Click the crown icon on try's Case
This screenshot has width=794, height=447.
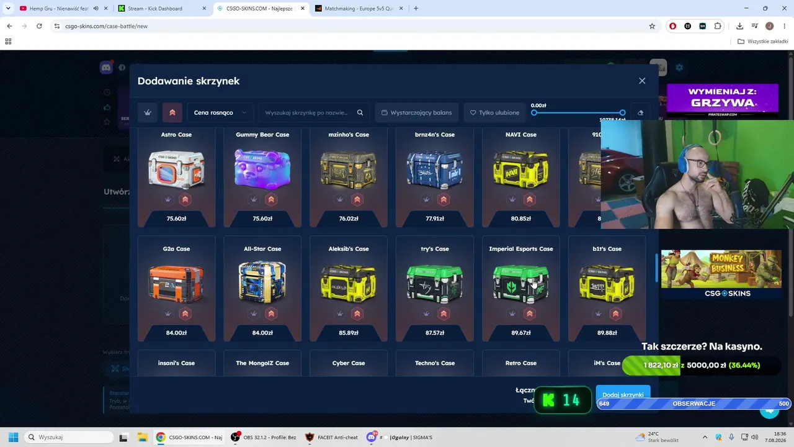point(426,314)
